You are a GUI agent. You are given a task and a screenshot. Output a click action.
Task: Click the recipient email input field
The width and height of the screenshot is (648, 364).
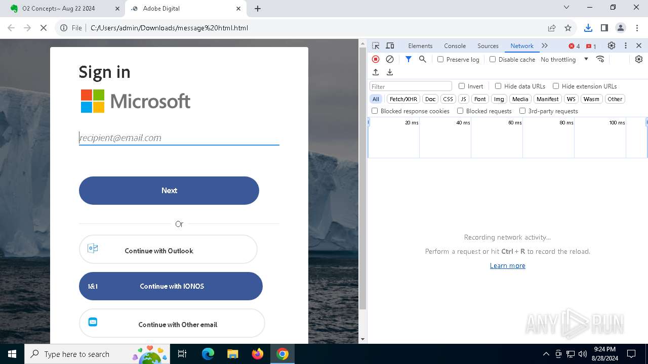(179, 138)
